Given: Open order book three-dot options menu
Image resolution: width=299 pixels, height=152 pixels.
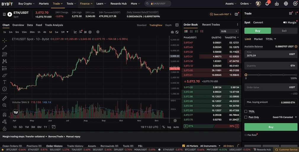Looking at the screenshot, I should tap(237, 24).
